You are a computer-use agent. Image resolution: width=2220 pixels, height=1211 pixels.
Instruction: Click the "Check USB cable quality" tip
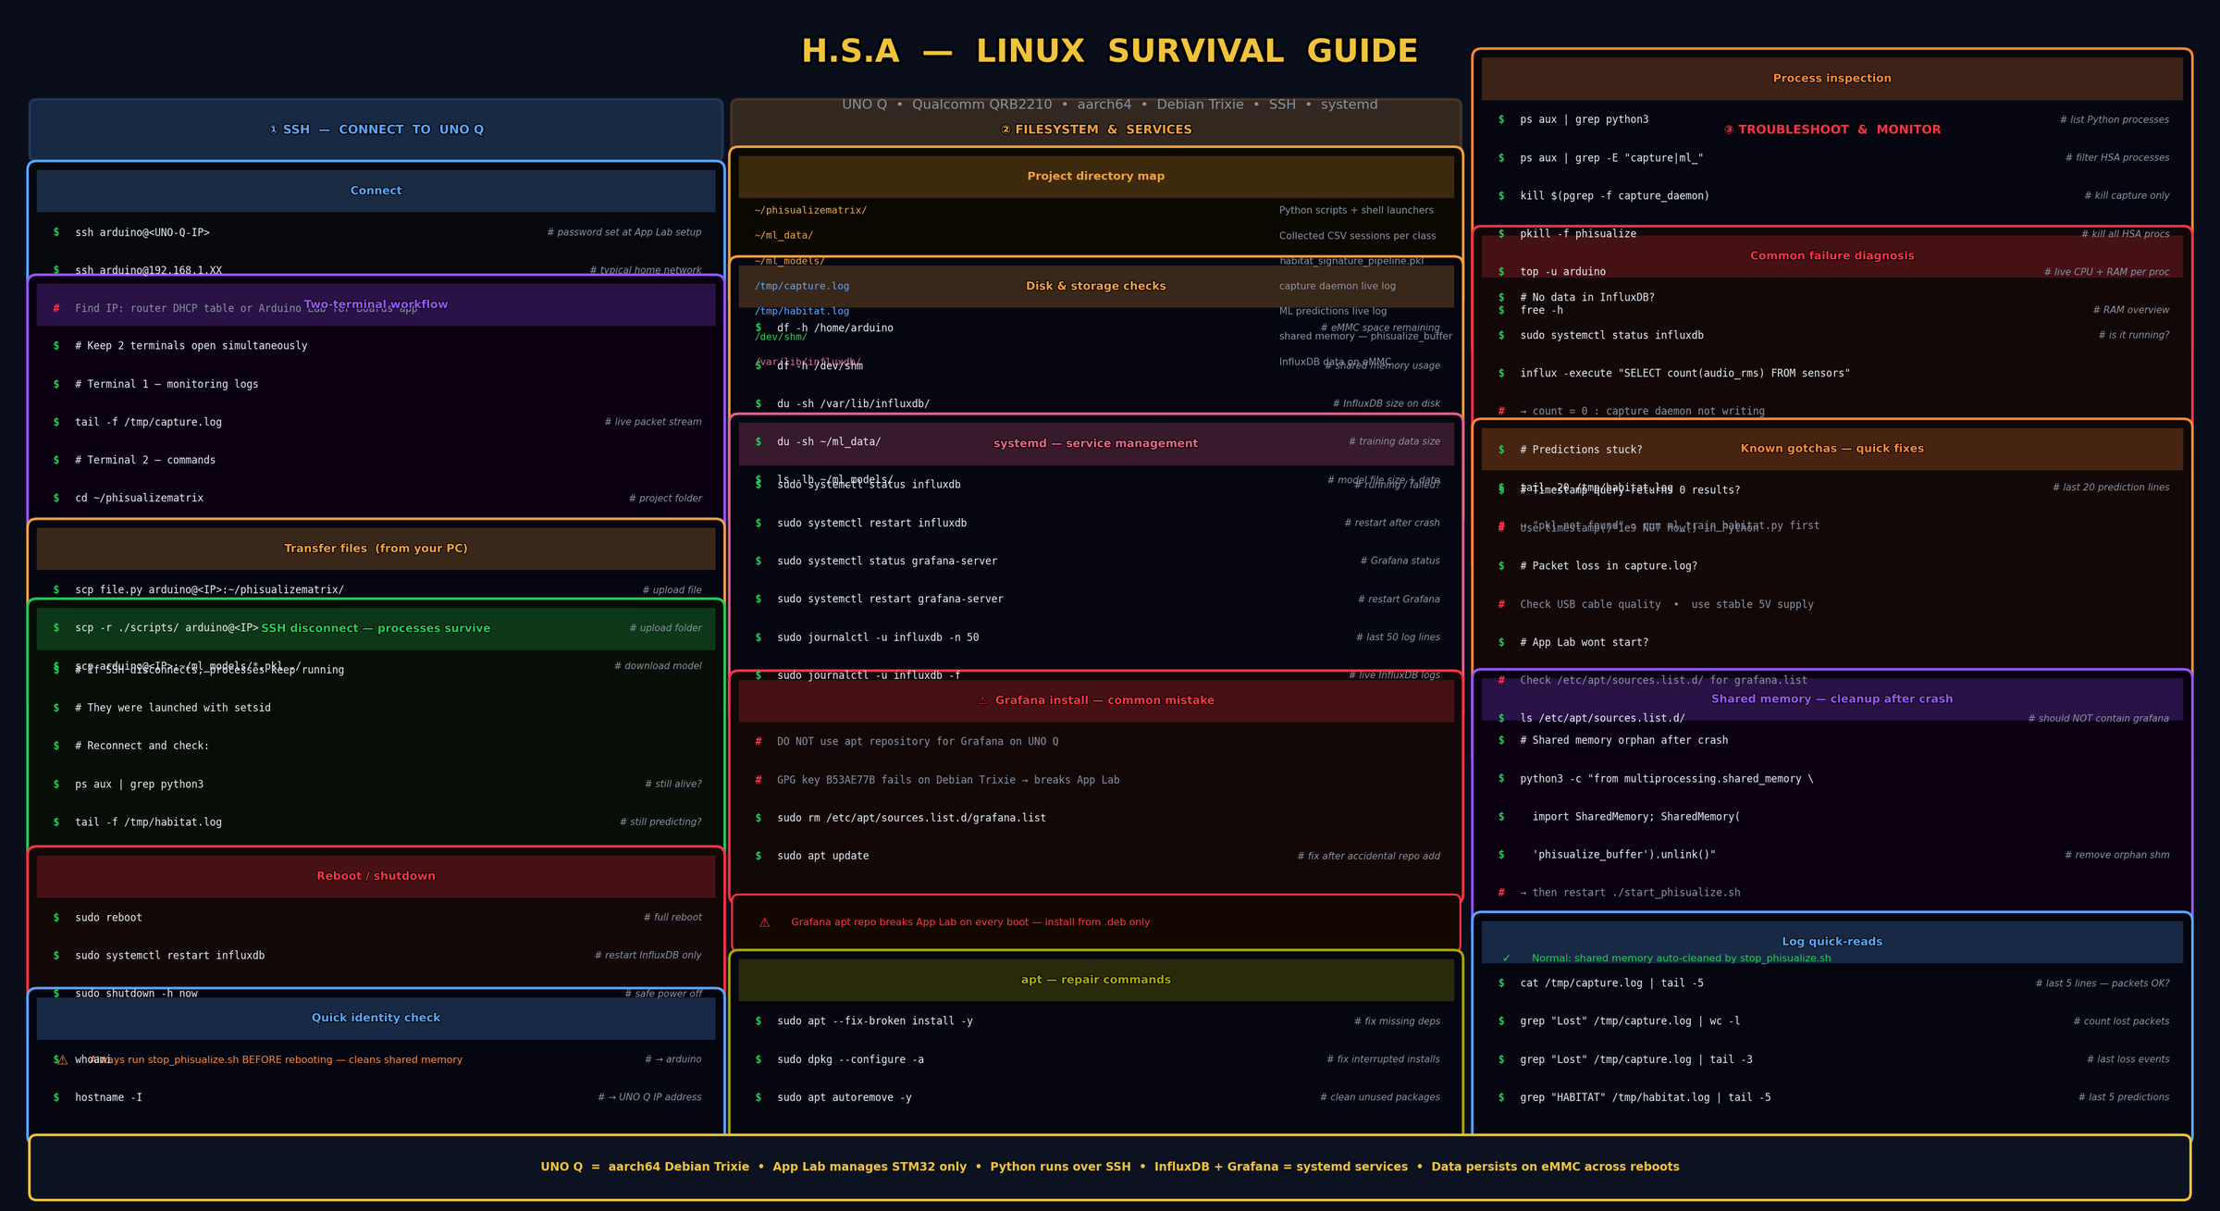(x=1667, y=604)
